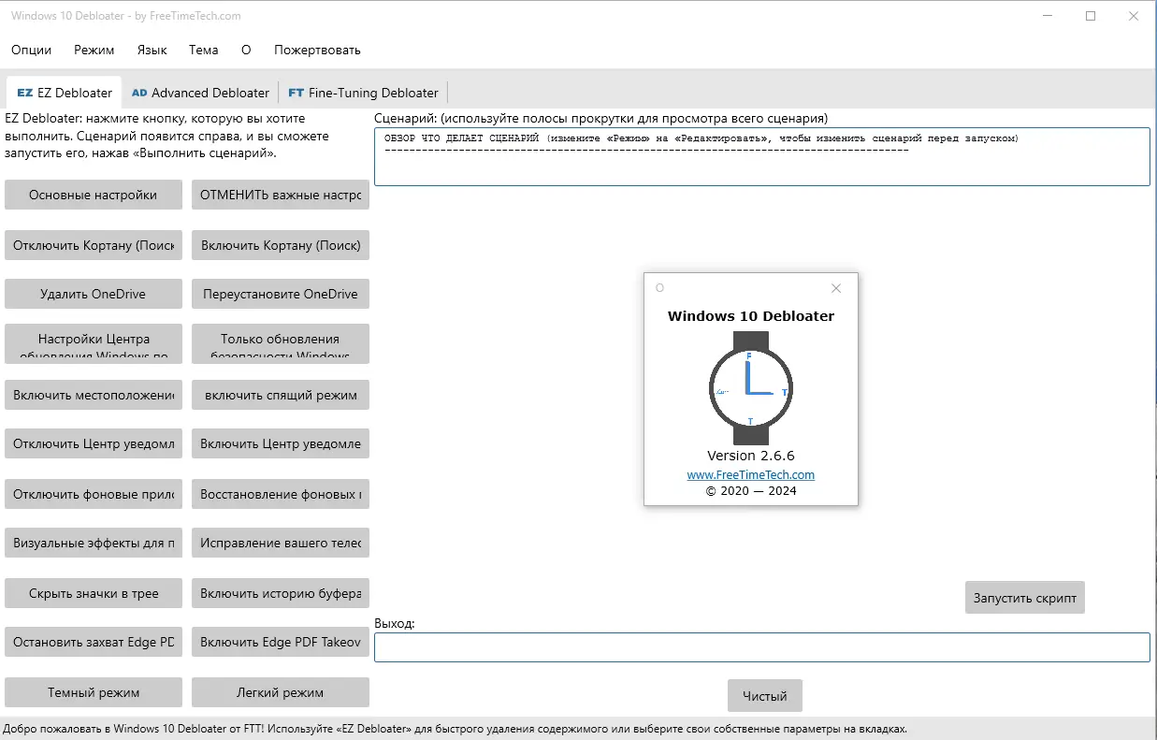Click inside the Сценарий script text box
This screenshot has width=1157, height=740.
tap(761, 156)
